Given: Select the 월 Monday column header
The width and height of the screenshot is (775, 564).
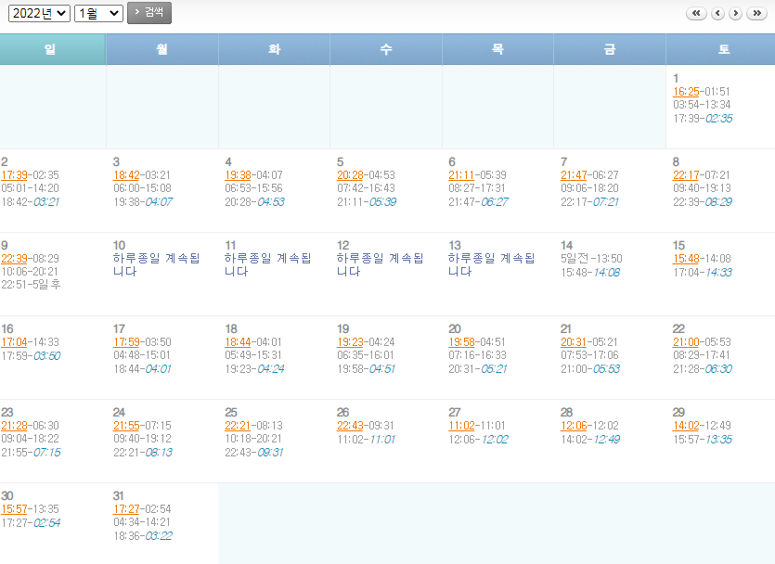Looking at the screenshot, I should [162, 49].
